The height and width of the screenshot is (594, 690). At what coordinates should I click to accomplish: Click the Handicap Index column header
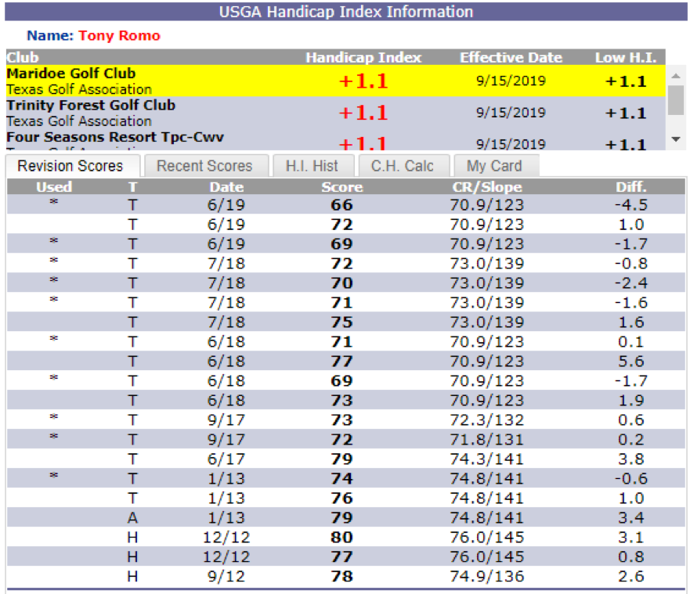click(363, 57)
